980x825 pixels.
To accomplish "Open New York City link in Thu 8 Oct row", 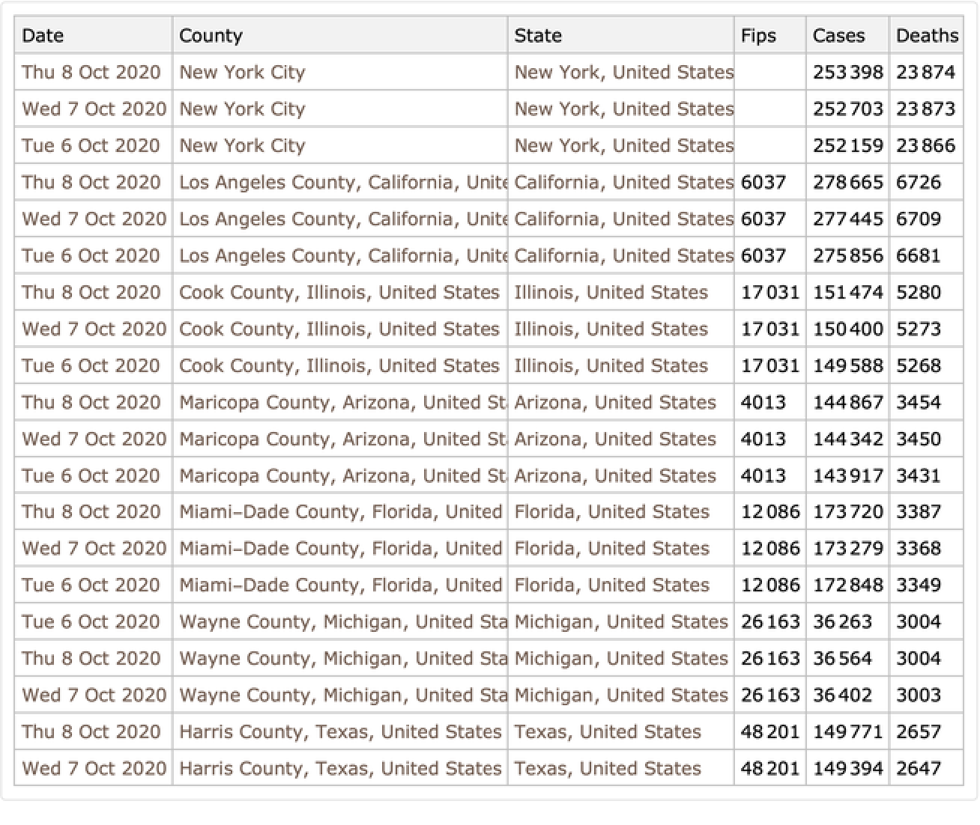I will 242,73.
